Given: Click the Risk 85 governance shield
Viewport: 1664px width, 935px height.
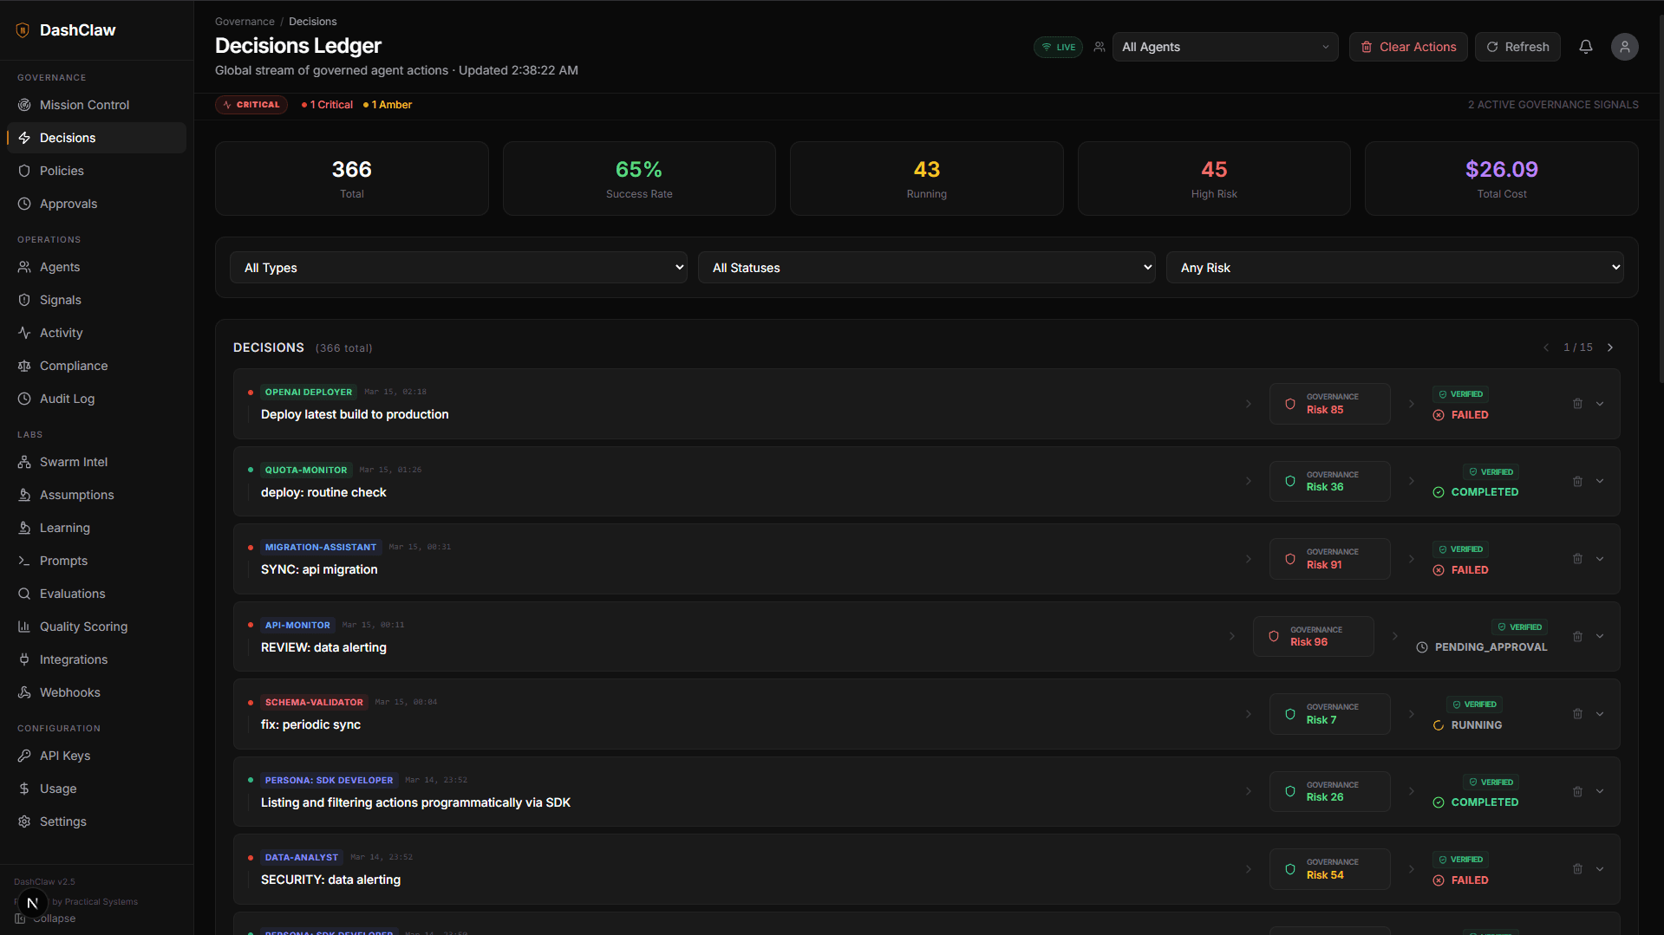Looking at the screenshot, I should click(x=1290, y=404).
